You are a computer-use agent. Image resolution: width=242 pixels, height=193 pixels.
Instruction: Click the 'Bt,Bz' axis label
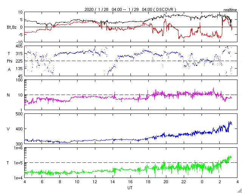[x=12, y=28]
